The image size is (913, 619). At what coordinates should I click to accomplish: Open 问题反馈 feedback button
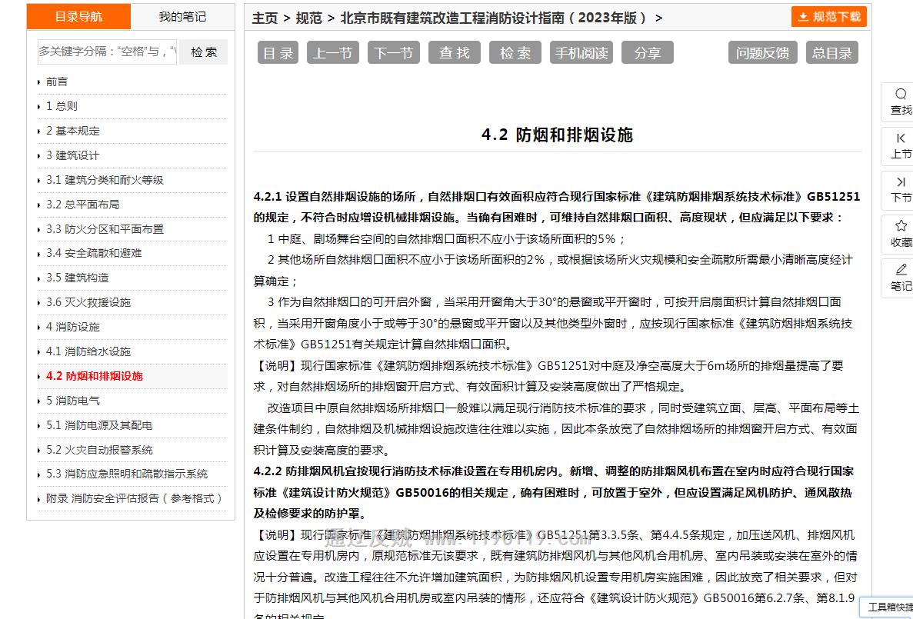pyautogui.click(x=762, y=53)
